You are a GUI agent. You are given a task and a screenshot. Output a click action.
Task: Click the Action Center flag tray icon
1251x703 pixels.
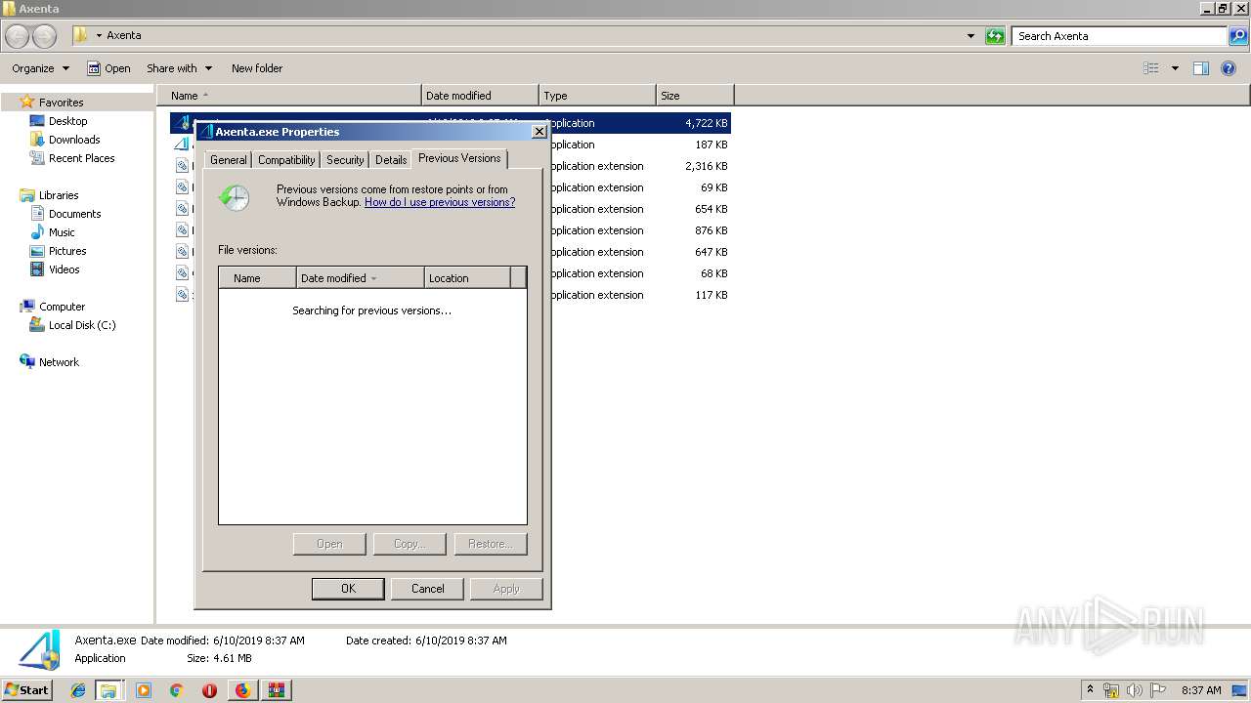pos(1158,690)
